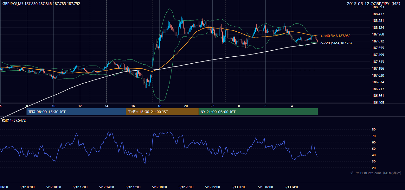Click price axis label 187.968

378,34
